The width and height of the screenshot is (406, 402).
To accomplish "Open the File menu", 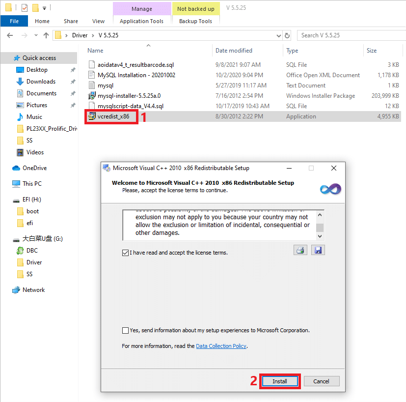I will [14, 21].
